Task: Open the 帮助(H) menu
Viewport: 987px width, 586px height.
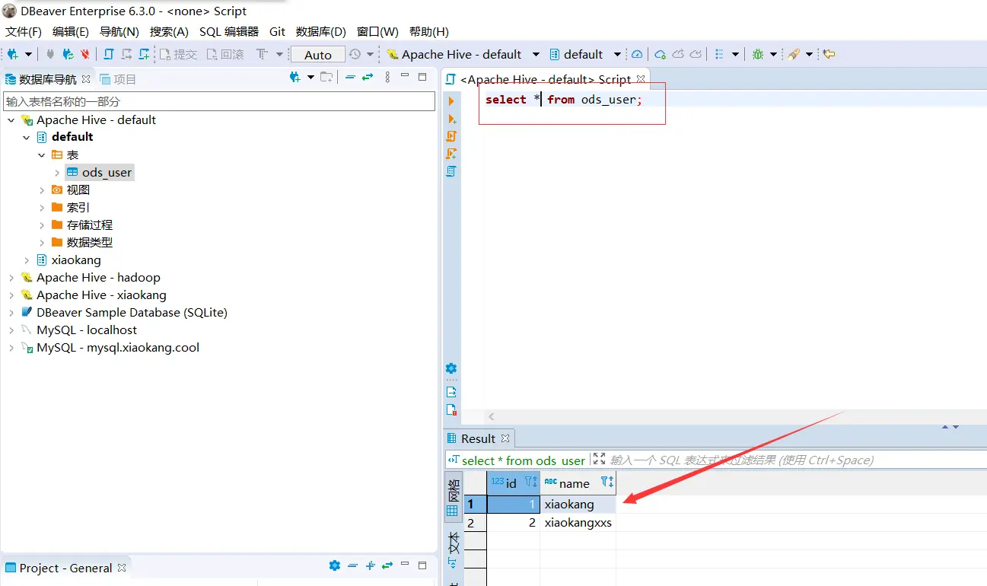Action: pyautogui.click(x=429, y=31)
